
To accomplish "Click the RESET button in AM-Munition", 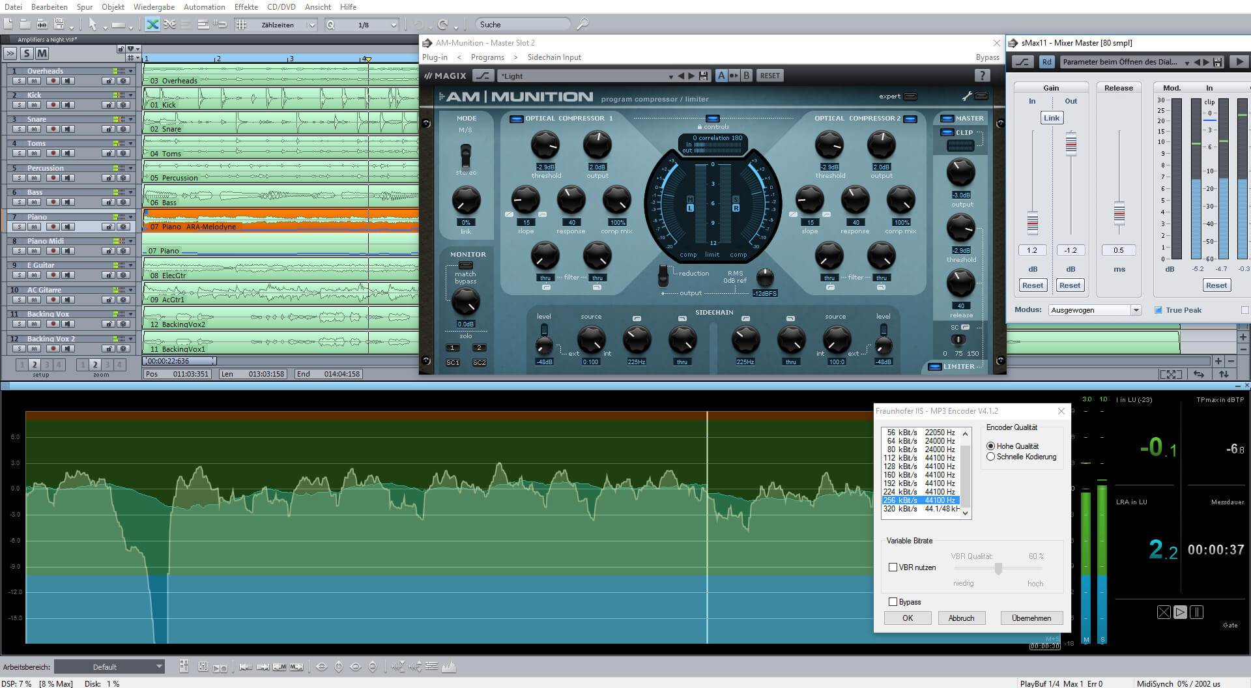I will click(x=769, y=76).
